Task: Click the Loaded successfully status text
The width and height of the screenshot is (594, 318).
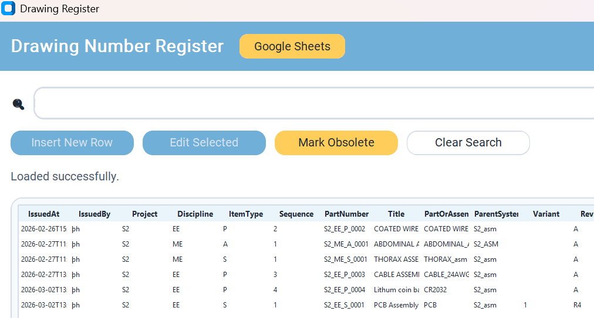Action: (x=65, y=177)
